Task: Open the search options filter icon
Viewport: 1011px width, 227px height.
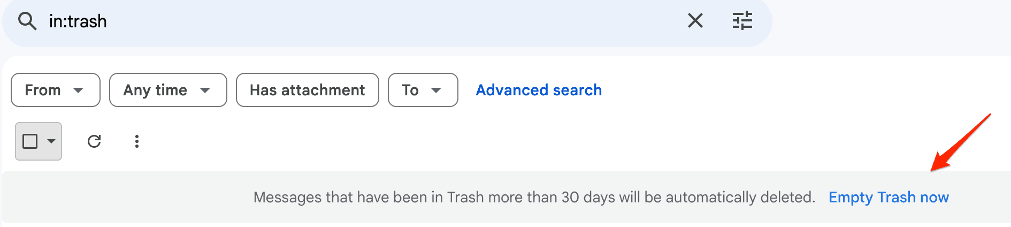Action: pyautogui.click(x=742, y=21)
